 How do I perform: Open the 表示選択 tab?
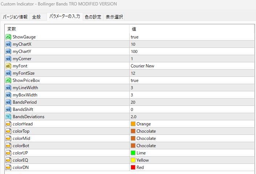click(x=114, y=17)
